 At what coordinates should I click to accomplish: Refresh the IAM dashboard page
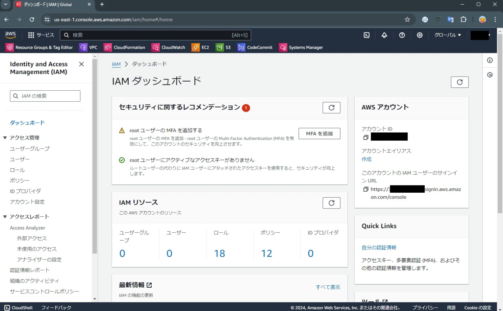460,82
